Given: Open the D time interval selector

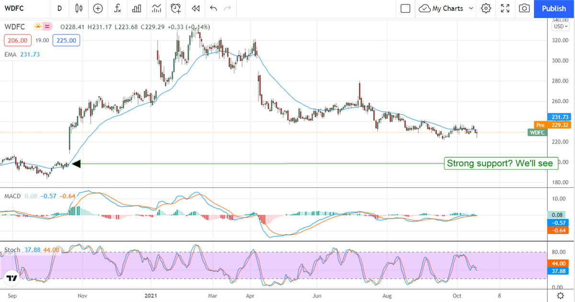Looking at the screenshot, I should click(x=59, y=8).
